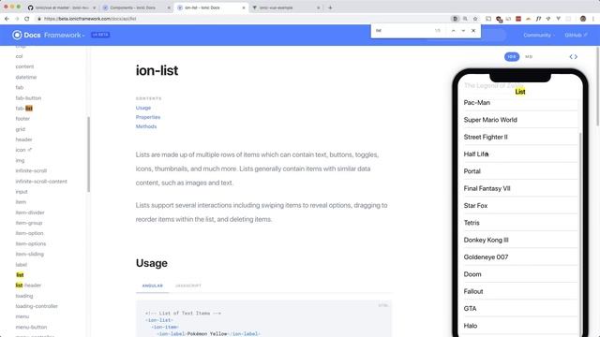Select the MD preview toggle
The height and width of the screenshot is (337, 600).
[x=529, y=56]
